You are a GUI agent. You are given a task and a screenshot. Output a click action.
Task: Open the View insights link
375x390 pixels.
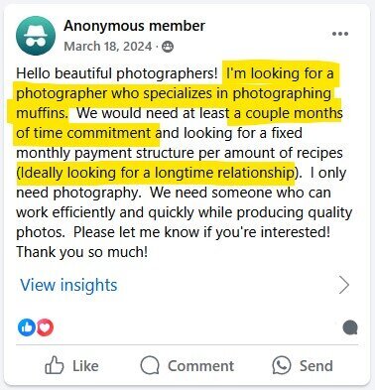coord(68,285)
